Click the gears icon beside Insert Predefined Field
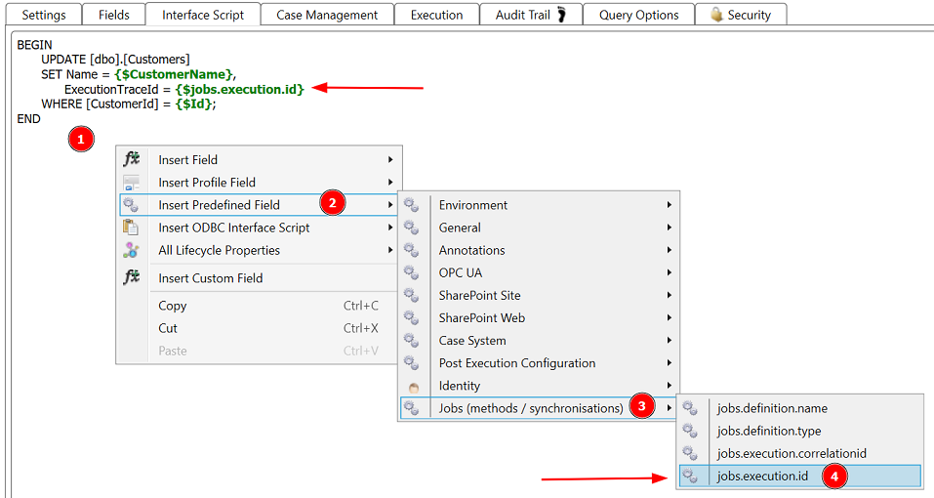This screenshot has height=498, width=934. click(x=131, y=205)
